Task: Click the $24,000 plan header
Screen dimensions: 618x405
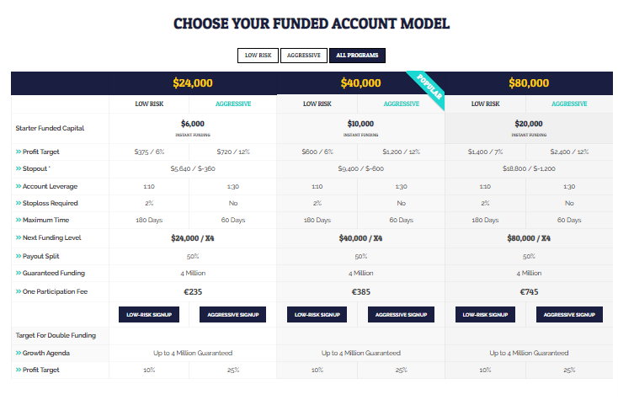Action: pos(193,83)
